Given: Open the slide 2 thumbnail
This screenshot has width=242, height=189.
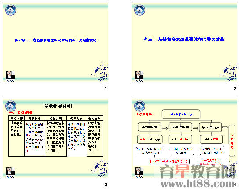Looking at the screenshot, I should click(x=184, y=42).
